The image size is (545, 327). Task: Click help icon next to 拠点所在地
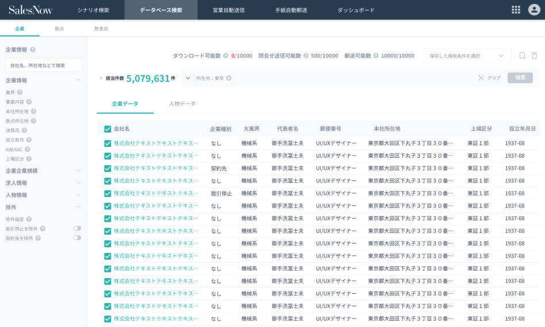click(x=33, y=120)
